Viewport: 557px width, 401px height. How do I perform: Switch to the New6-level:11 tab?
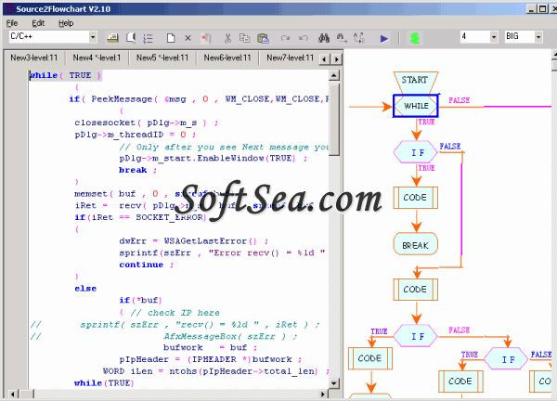click(x=227, y=58)
